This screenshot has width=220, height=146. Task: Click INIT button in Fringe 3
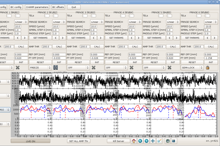(x=97, y=62)
